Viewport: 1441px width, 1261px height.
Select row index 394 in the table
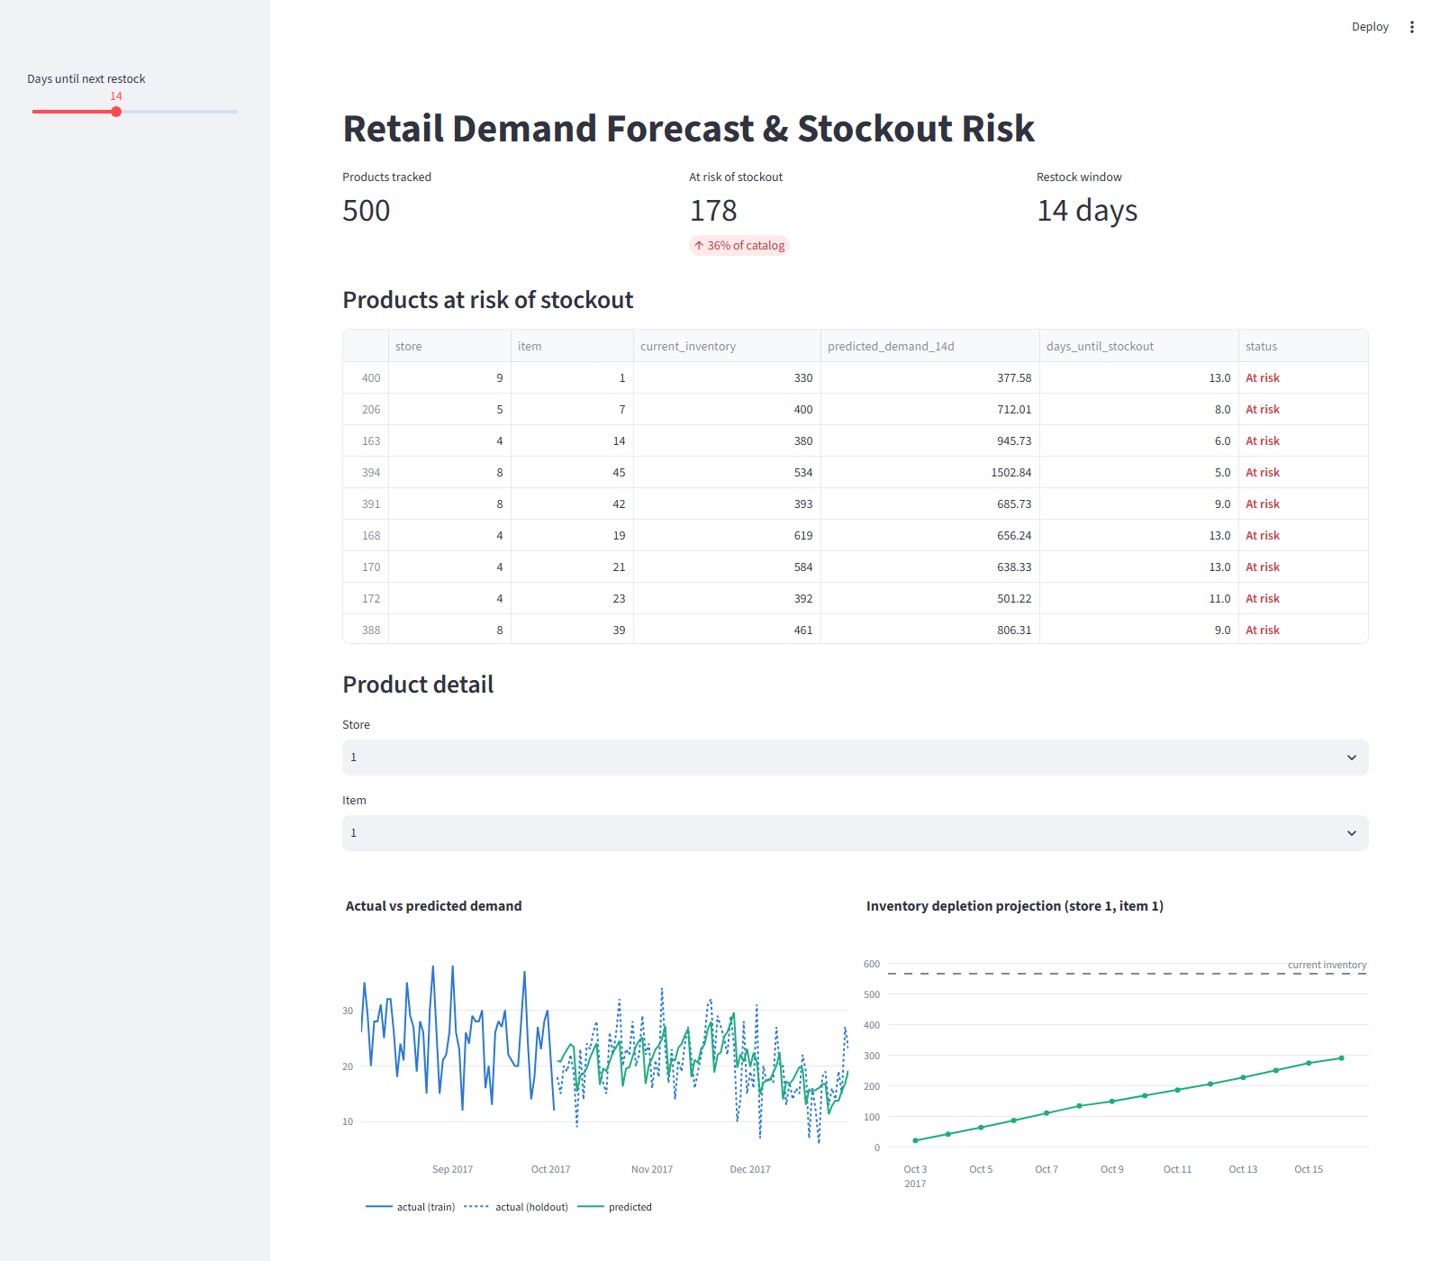pyautogui.click(x=366, y=472)
